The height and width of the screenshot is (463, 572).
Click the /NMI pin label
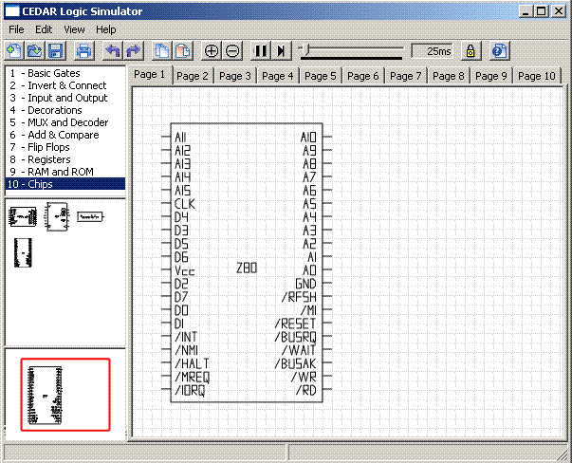point(187,350)
